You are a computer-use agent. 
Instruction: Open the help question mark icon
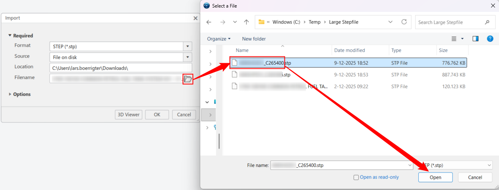pos(490,39)
